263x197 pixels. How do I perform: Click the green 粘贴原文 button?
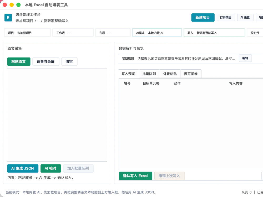point(19,61)
